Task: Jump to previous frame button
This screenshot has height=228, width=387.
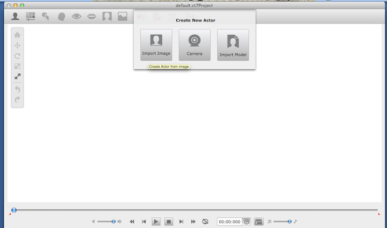Action: click(x=144, y=222)
